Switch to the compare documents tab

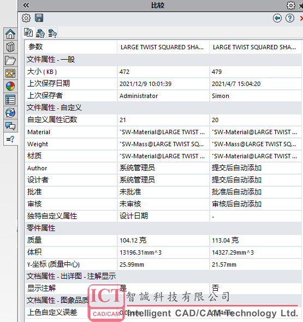click(28, 32)
